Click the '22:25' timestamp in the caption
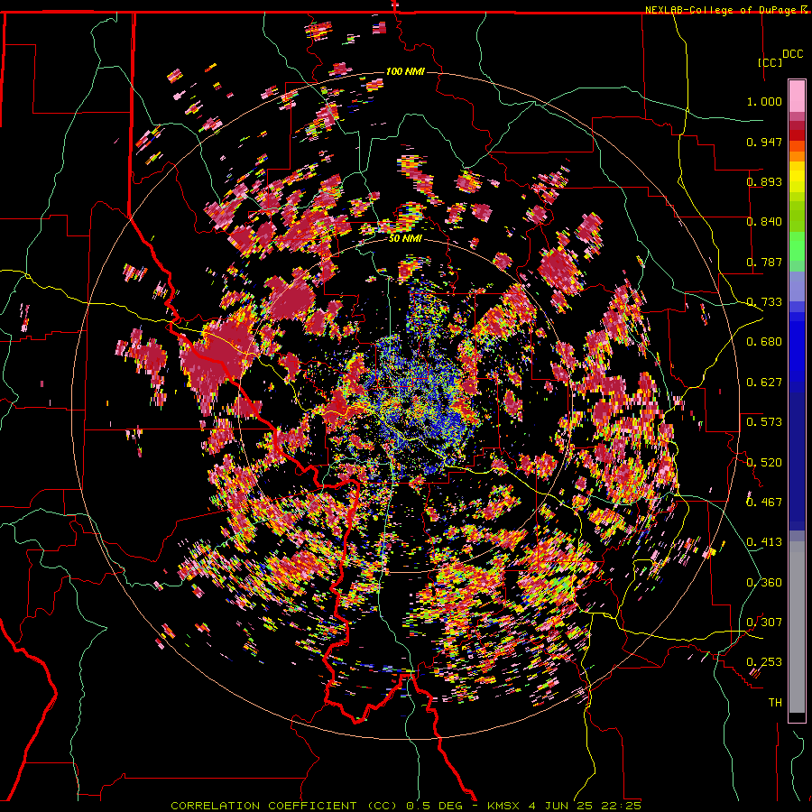This screenshot has height=812, width=812. 621,806
